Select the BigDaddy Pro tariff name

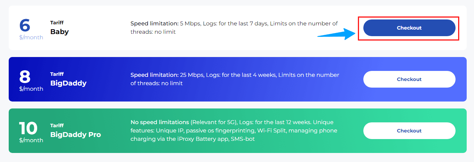[76, 135]
